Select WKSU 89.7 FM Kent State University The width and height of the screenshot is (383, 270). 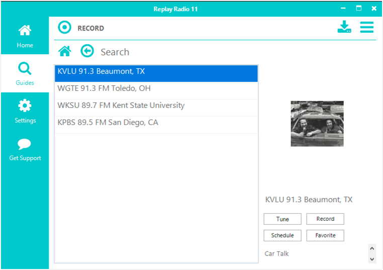pyautogui.click(x=156, y=107)
